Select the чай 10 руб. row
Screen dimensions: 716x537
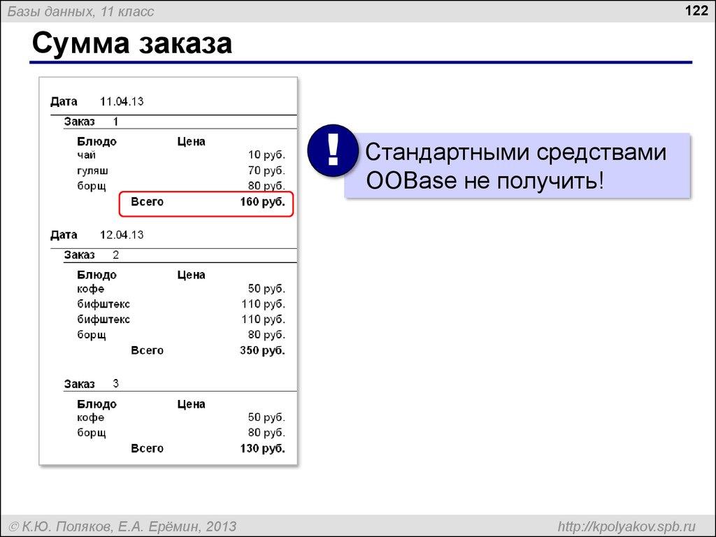click(168, 155)
